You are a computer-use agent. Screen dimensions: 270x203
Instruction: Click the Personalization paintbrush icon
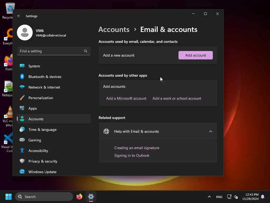point(22,98)
